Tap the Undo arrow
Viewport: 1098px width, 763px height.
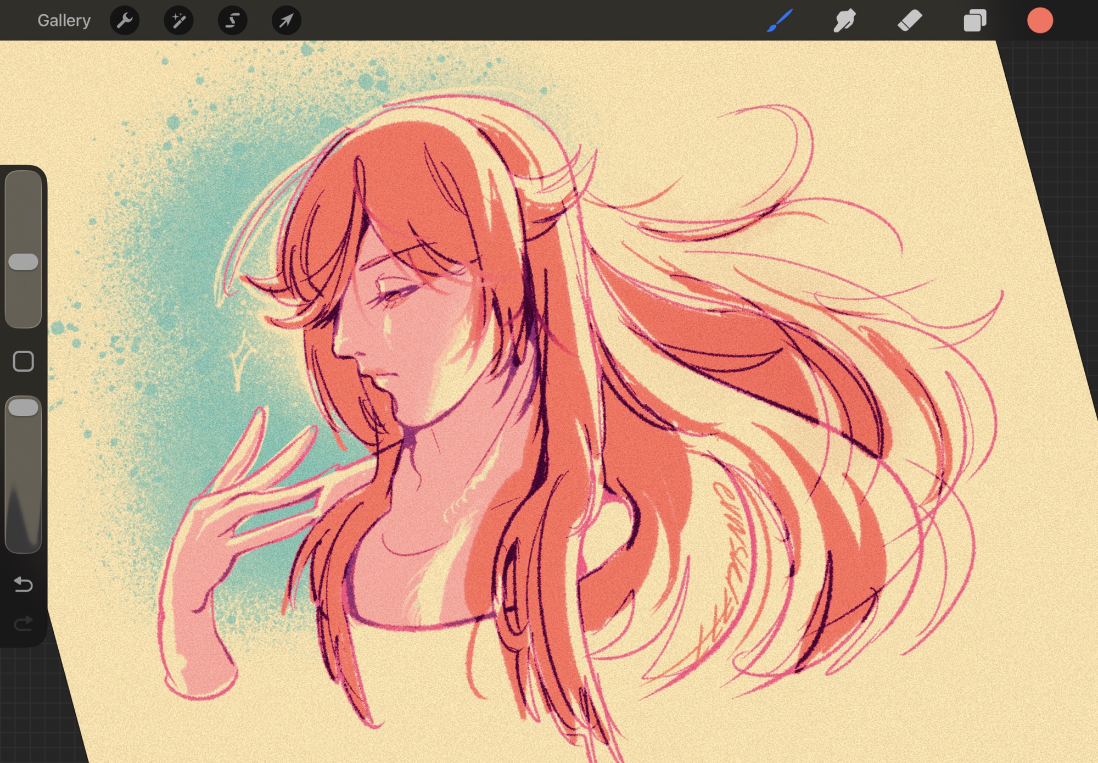(23, 584)
